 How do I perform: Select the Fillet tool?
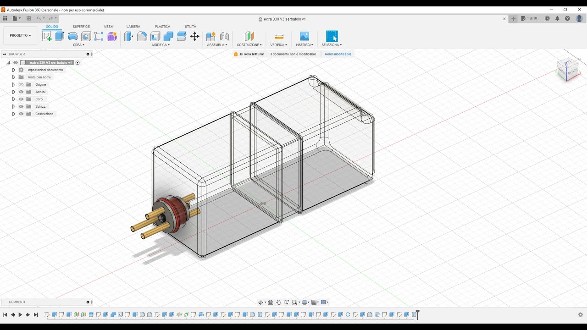tap(142, 36)
